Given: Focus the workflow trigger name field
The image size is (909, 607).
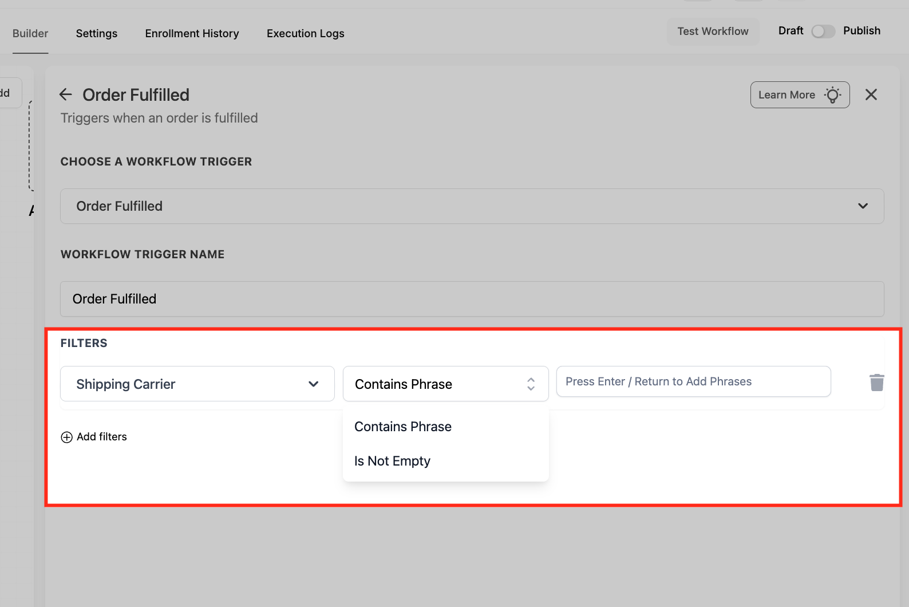Looking at the screenshot, I should (472, 299).
